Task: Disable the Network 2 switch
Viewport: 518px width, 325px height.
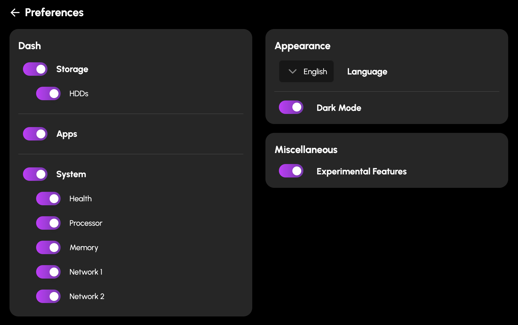Action: (48, 296)
